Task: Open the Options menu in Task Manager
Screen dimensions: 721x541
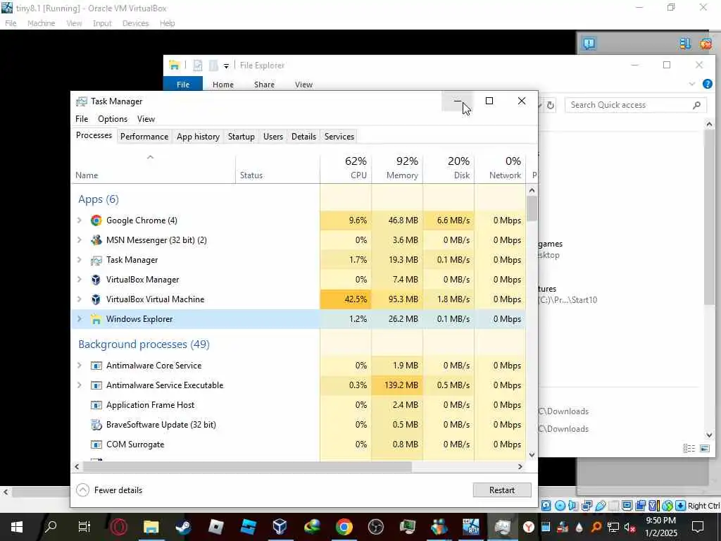Action: (x=113, y=119)
